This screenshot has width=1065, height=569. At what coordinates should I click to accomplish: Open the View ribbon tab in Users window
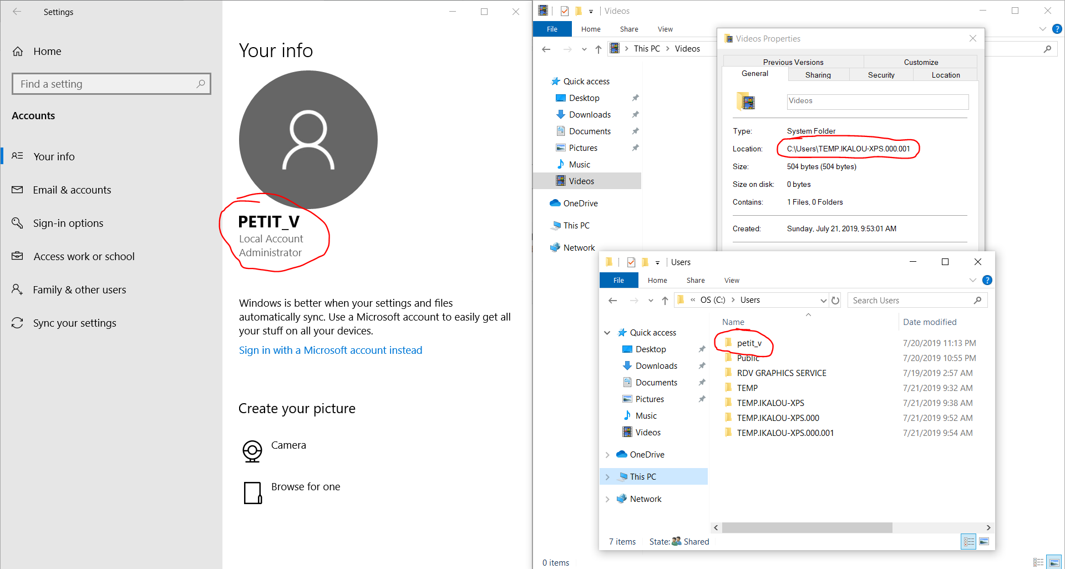pyautogui.click(x=732, y=280)
